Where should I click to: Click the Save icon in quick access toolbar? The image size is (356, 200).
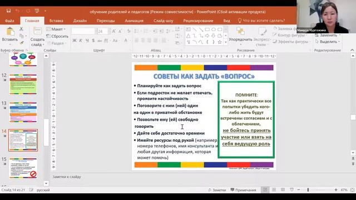[9, 11]
